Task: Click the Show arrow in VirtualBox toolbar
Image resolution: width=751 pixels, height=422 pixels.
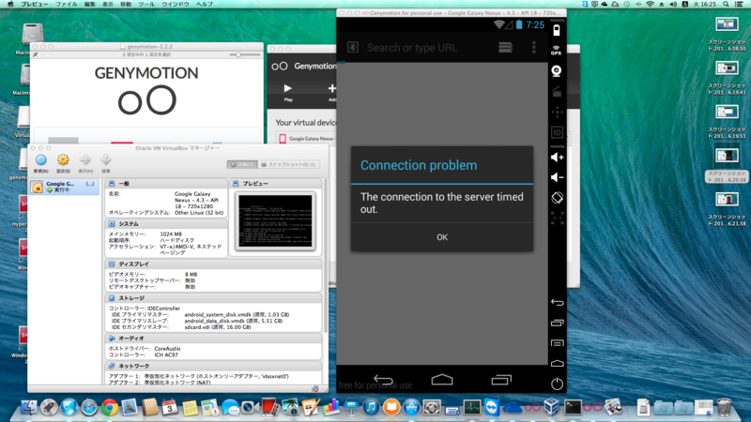Action: 85,163
